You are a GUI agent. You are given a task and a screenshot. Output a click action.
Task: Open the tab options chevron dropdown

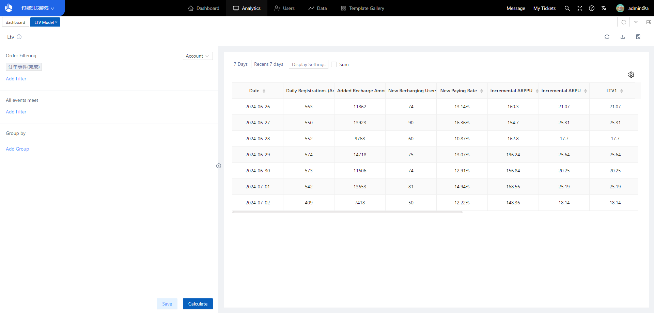coord(636,22)
